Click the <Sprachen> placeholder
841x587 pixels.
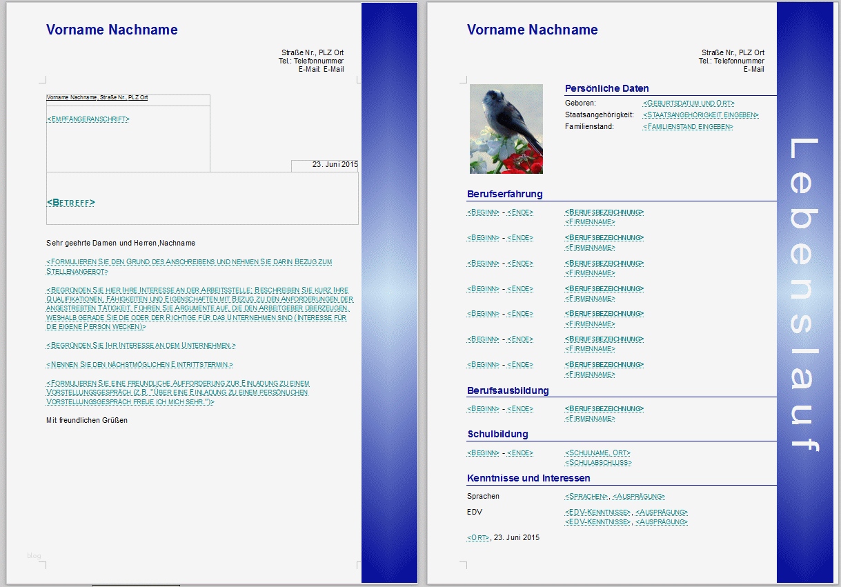pyautogui.click(x=586, y=496)
